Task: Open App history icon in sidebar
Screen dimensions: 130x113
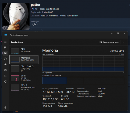Action: [x=5, y=59]
